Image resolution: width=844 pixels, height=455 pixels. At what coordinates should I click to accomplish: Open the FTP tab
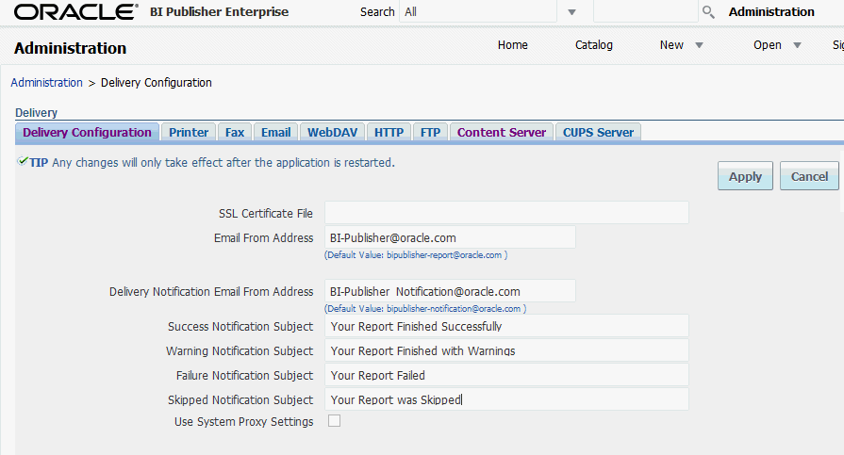pos(431,132)
